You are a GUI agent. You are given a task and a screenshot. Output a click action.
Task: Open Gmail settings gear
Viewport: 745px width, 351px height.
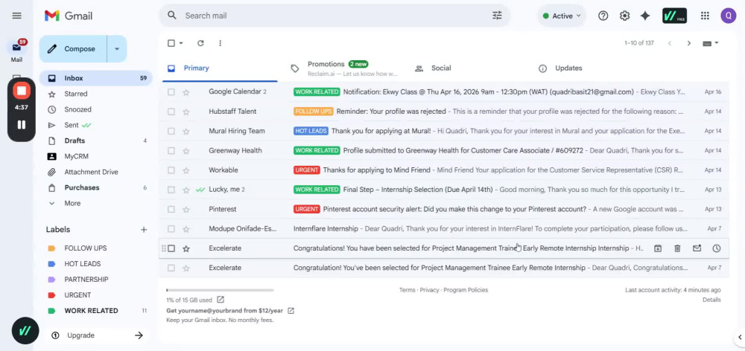coord(624,16)
